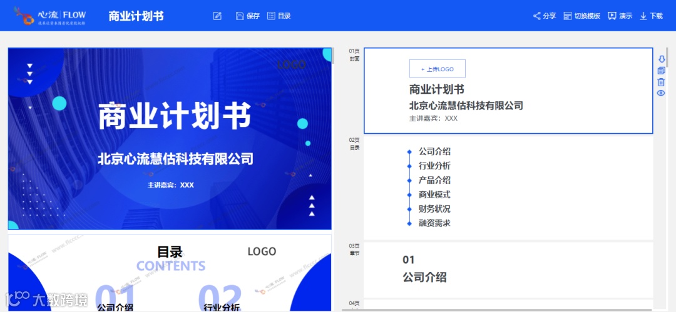This screenshot has height=312, width=676.
Task: Duplicate the cover page with copy icon
Action: pos(662,71)
